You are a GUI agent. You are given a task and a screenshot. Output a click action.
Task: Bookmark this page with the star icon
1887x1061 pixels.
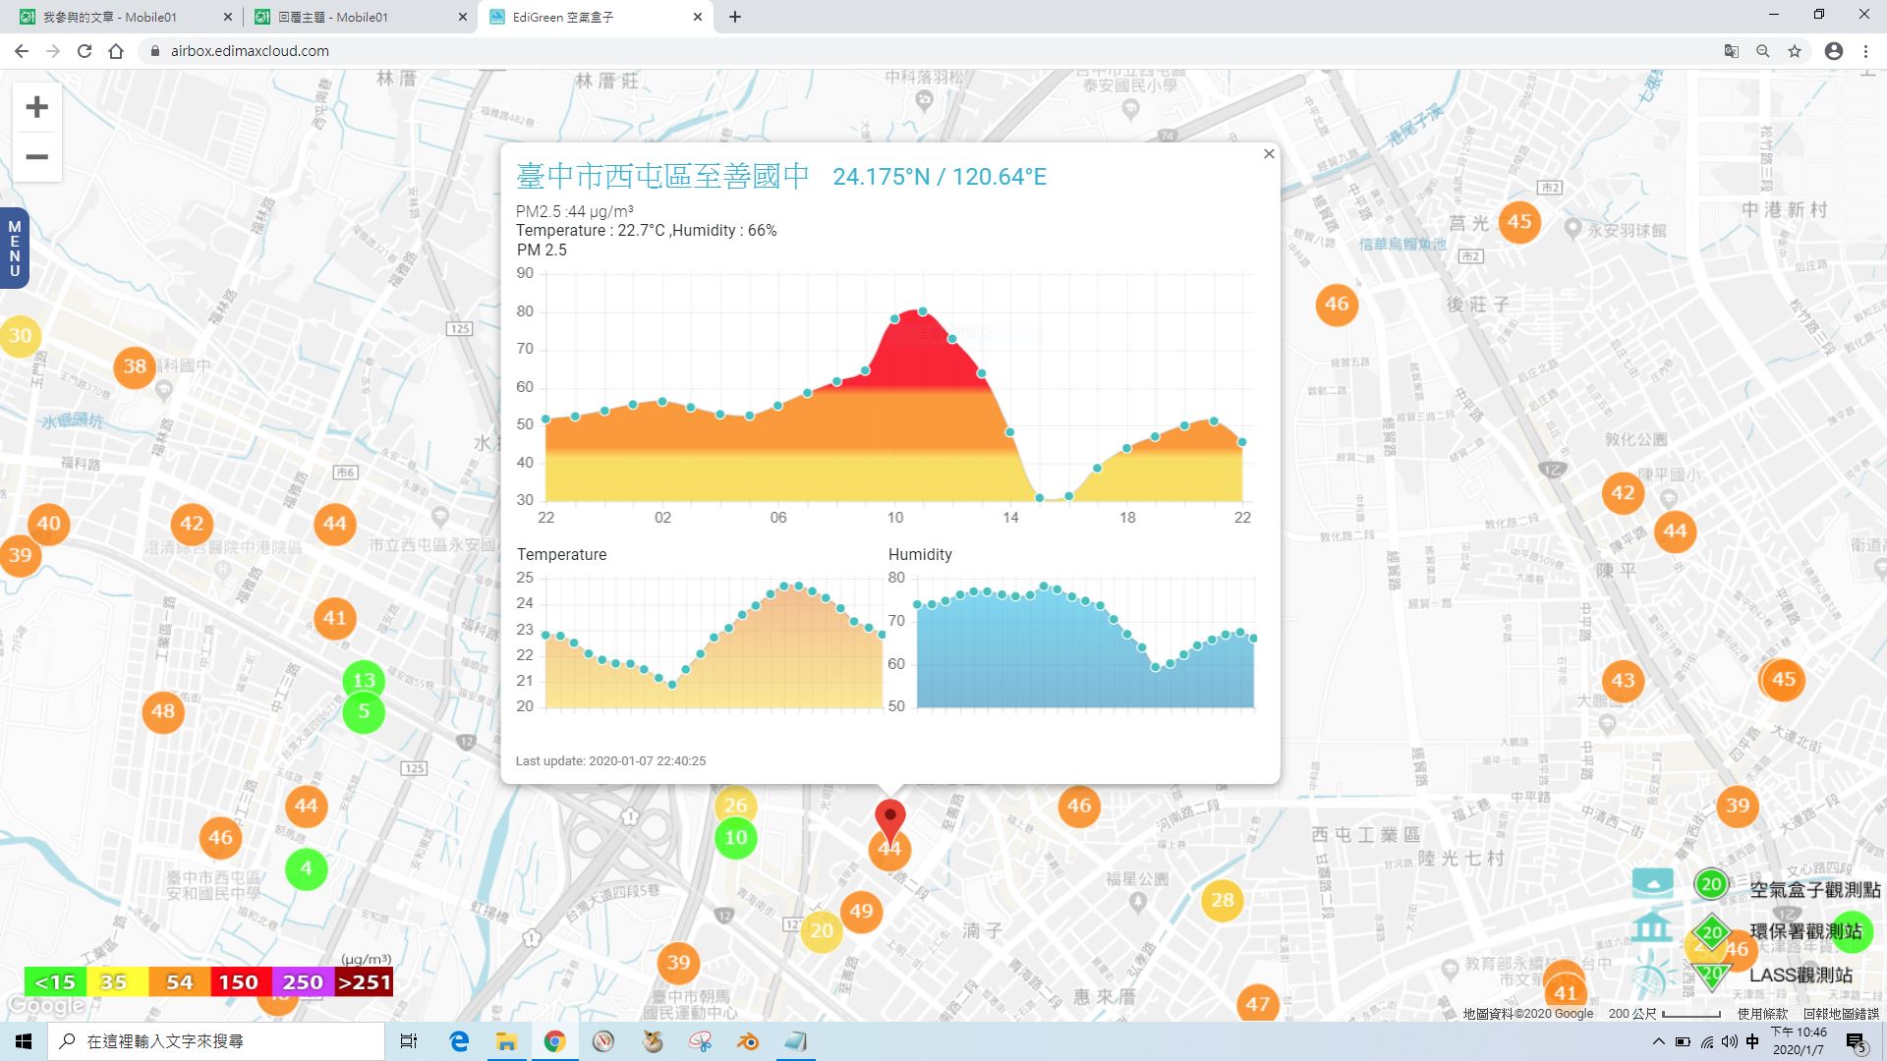click(x=1795, y=51)
